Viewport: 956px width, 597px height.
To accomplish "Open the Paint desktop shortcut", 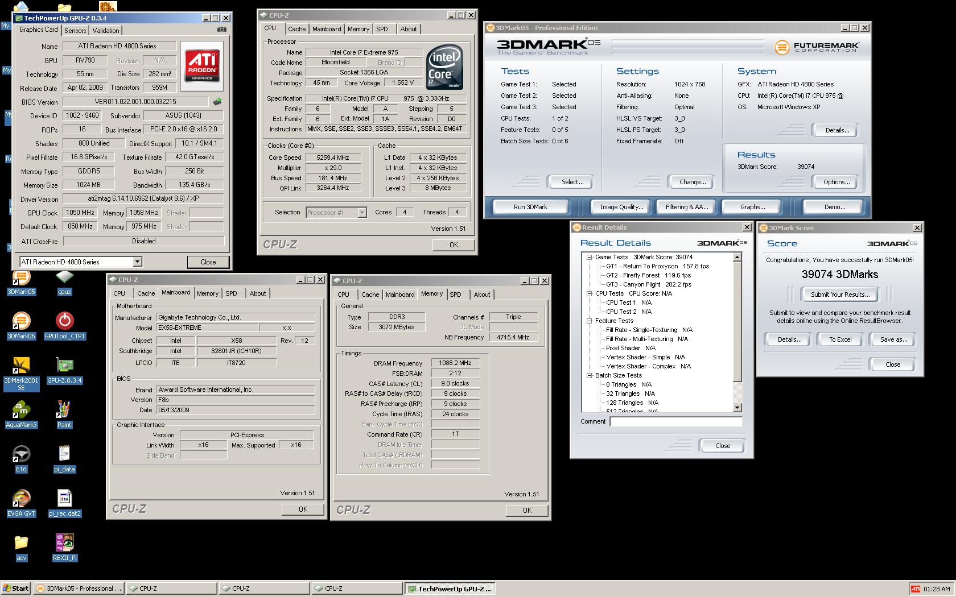I will tap(64, 414).
